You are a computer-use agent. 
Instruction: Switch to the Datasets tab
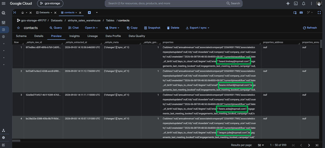43,13
